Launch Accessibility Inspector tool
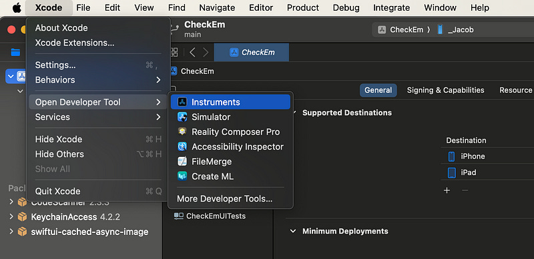 [x=230, y=147]
